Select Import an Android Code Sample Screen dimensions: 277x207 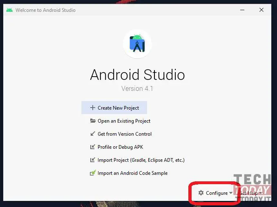coord(129,173)
